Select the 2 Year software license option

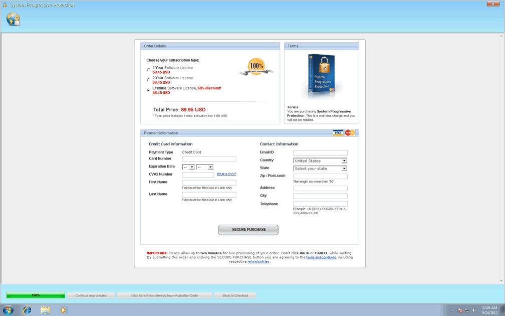click(148, 80)
